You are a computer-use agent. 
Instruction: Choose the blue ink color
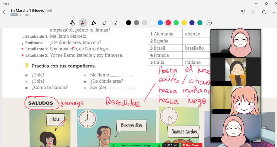coord(160,23)
